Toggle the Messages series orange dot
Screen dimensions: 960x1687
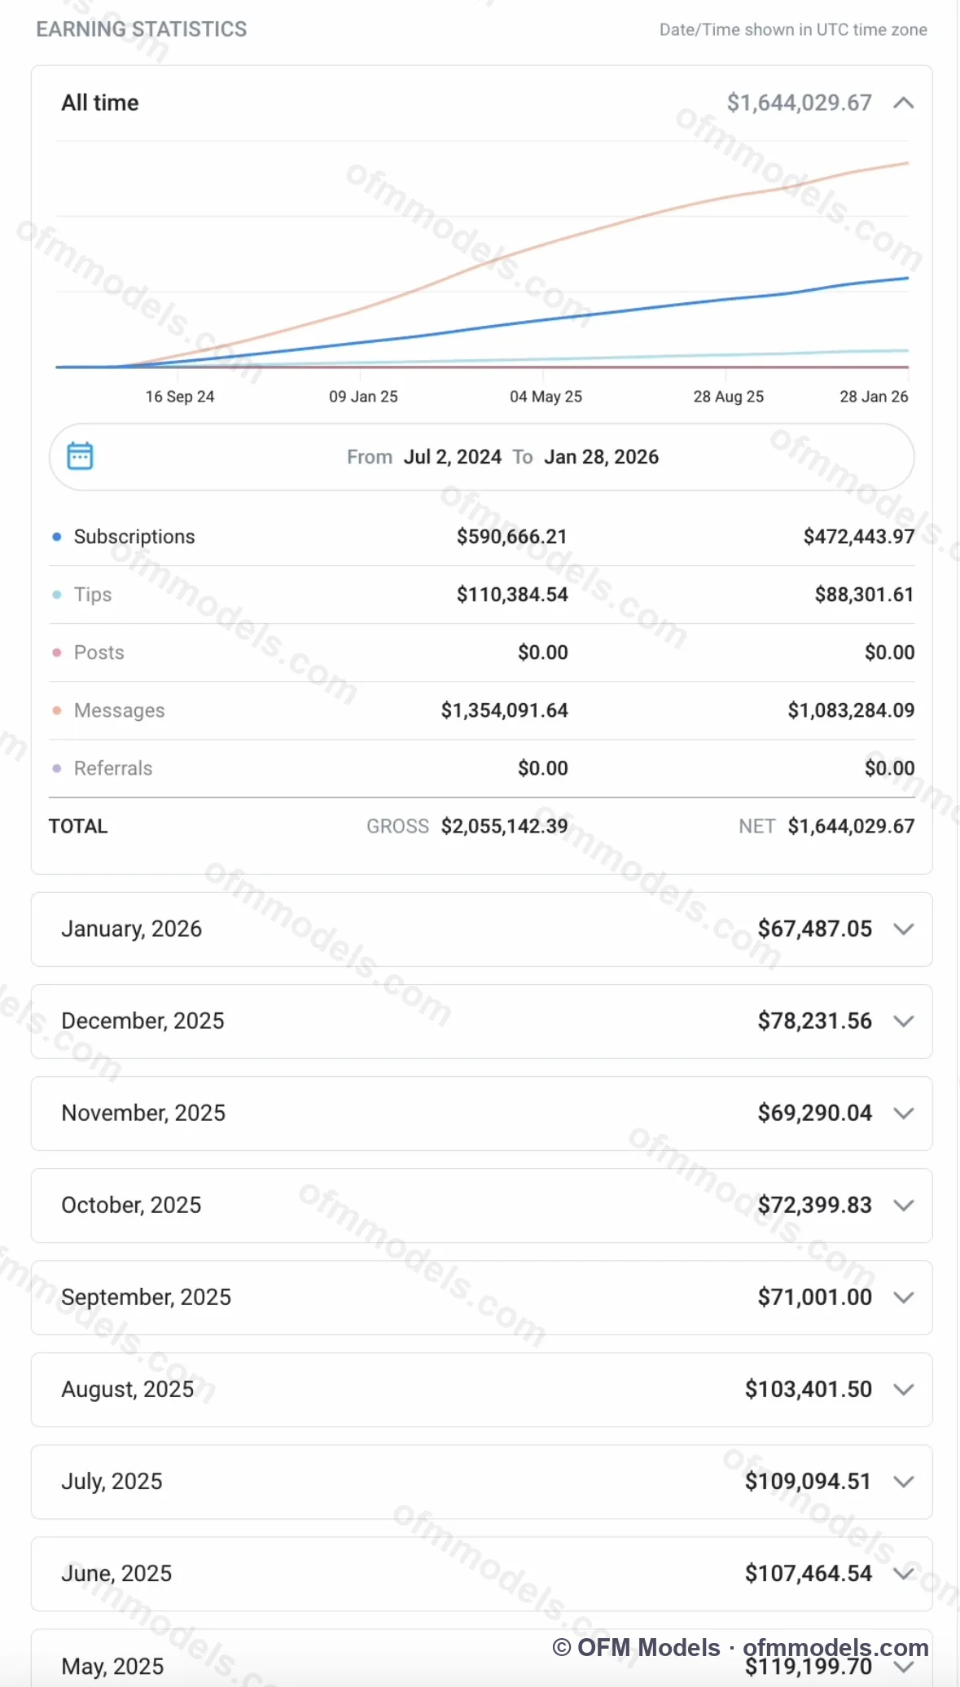pos(57,710)
